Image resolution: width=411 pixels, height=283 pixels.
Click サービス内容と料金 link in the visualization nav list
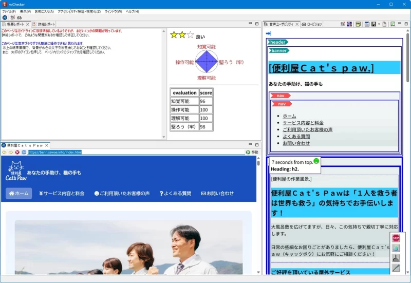pyautogui.click(x=303, y=123)
